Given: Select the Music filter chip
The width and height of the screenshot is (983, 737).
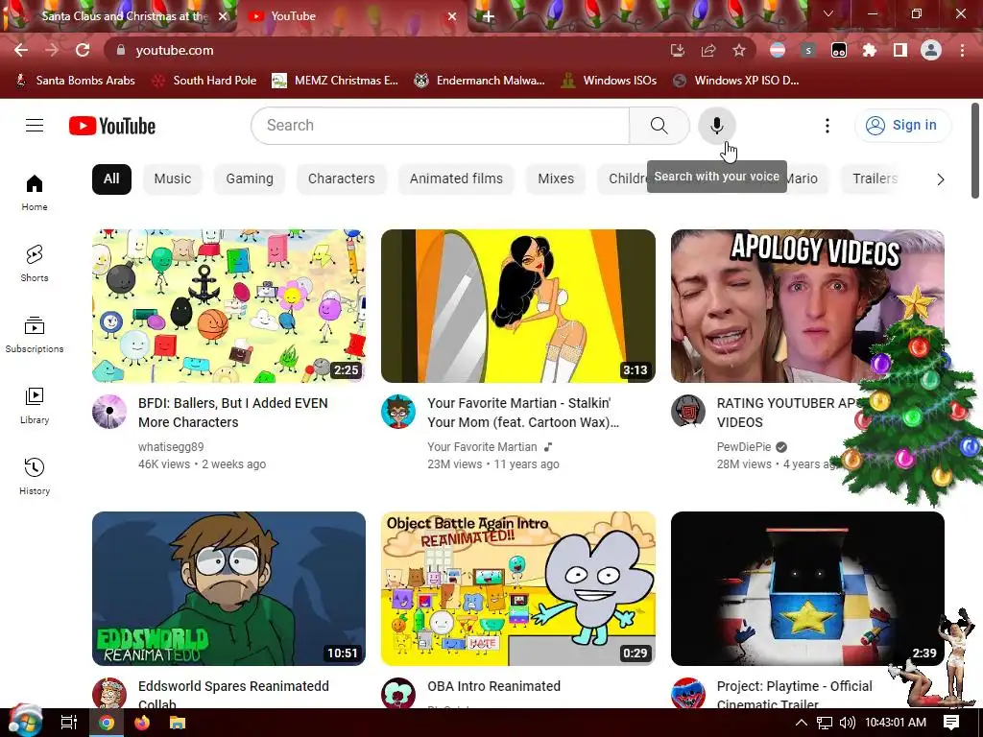Looking at the screenshot, I should pos(173,179).
